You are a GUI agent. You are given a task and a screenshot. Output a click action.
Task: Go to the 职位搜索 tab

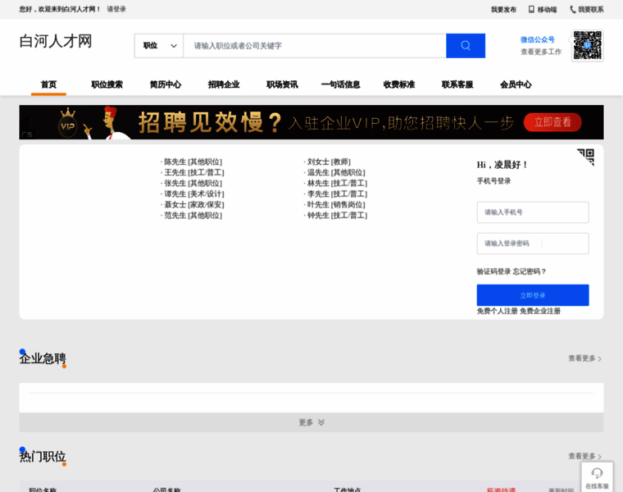point(107,84)
